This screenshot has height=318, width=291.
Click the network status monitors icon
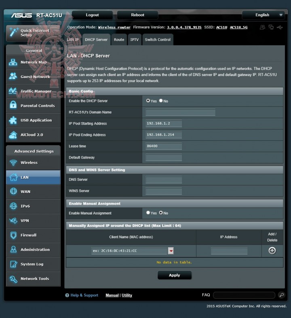[271, 27]
